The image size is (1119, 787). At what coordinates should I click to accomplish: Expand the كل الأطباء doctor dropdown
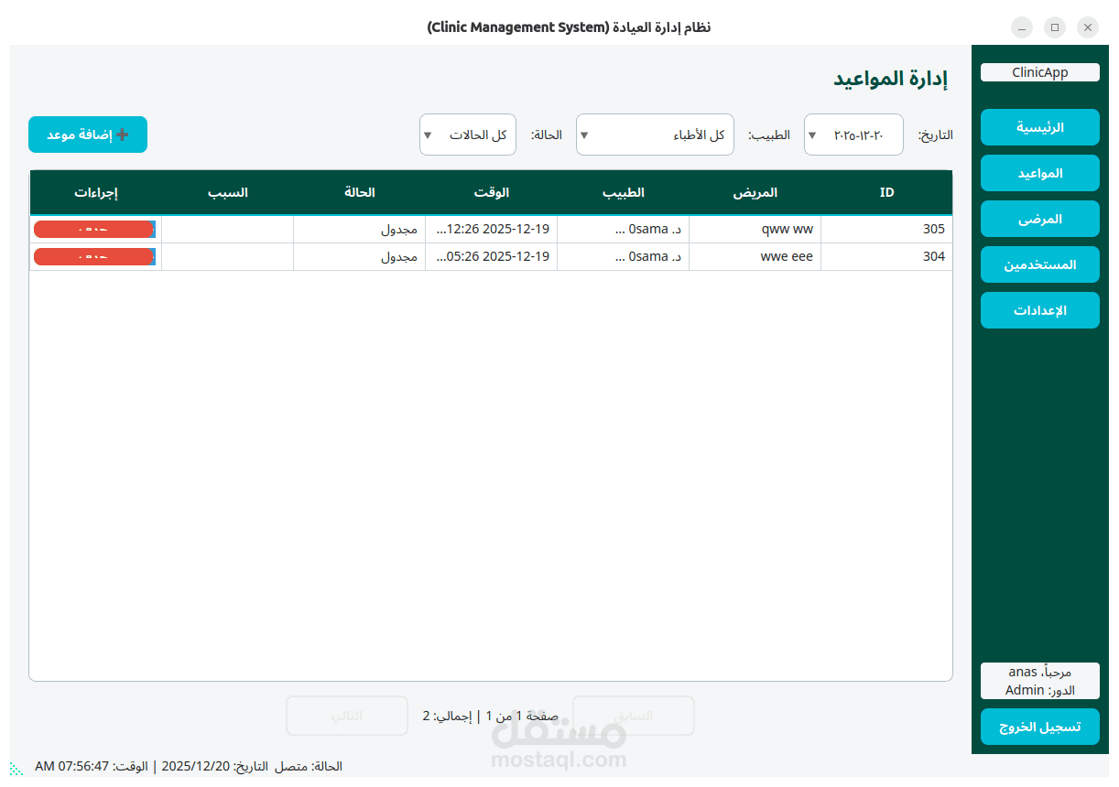pos(655,135)
